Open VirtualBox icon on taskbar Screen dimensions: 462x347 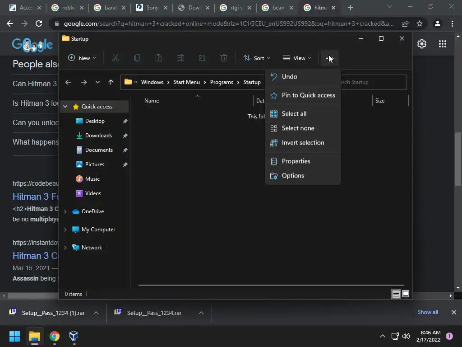click(74, 336)
